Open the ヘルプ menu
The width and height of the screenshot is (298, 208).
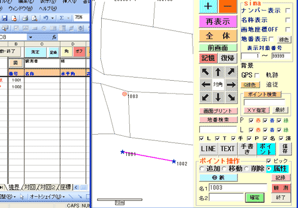[48, 8]
